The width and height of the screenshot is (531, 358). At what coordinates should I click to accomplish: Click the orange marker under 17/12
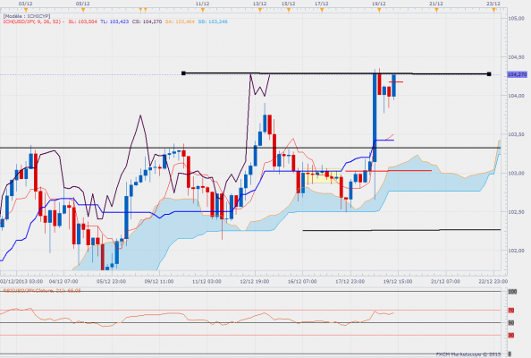click(322, 10)
